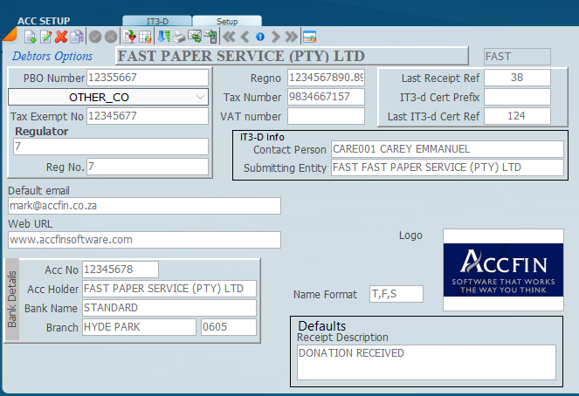The image size is (579, 396).
Task: Switch to the Setup tab
Action: (226, 20)
